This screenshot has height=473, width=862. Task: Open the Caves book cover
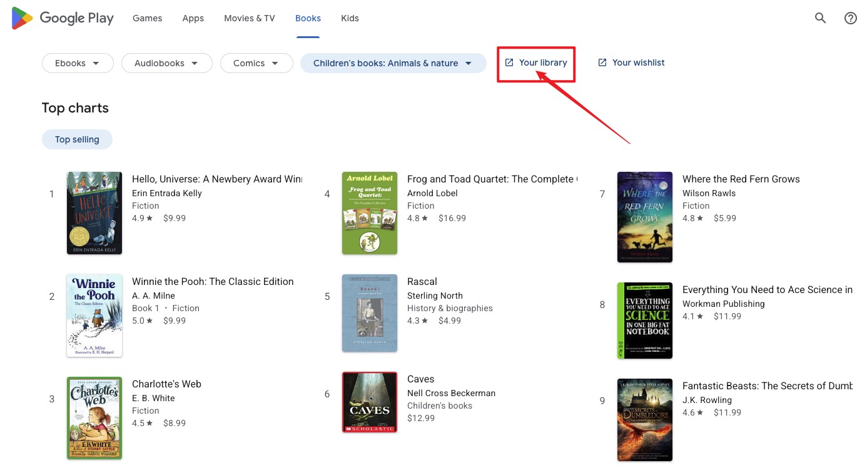click(370, 402)
